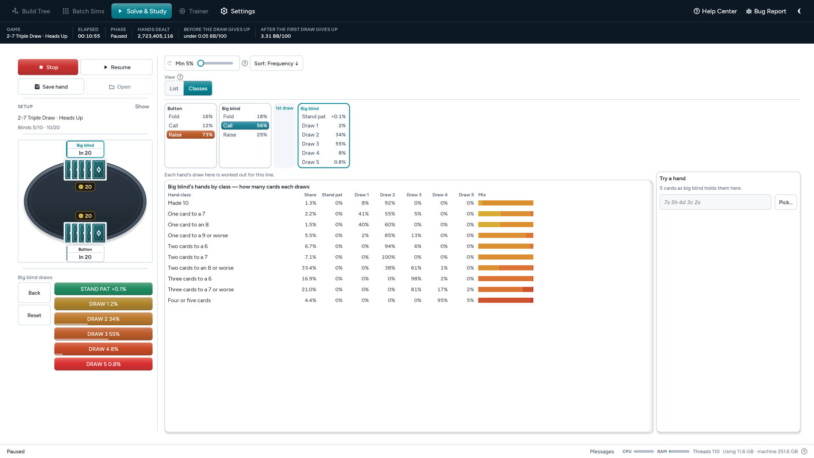The height and width of the screenshot is (458, 814).
Task: Choose DRAW 5 0.8% action
Action: (x=103, y=364)
